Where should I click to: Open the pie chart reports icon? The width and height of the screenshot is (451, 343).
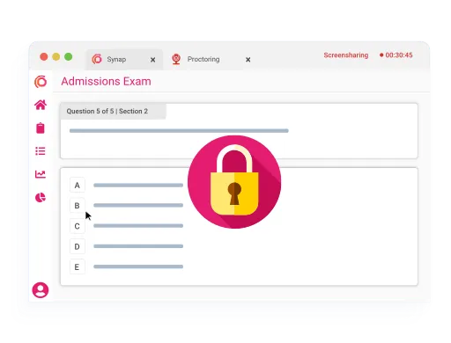[41, 197]
